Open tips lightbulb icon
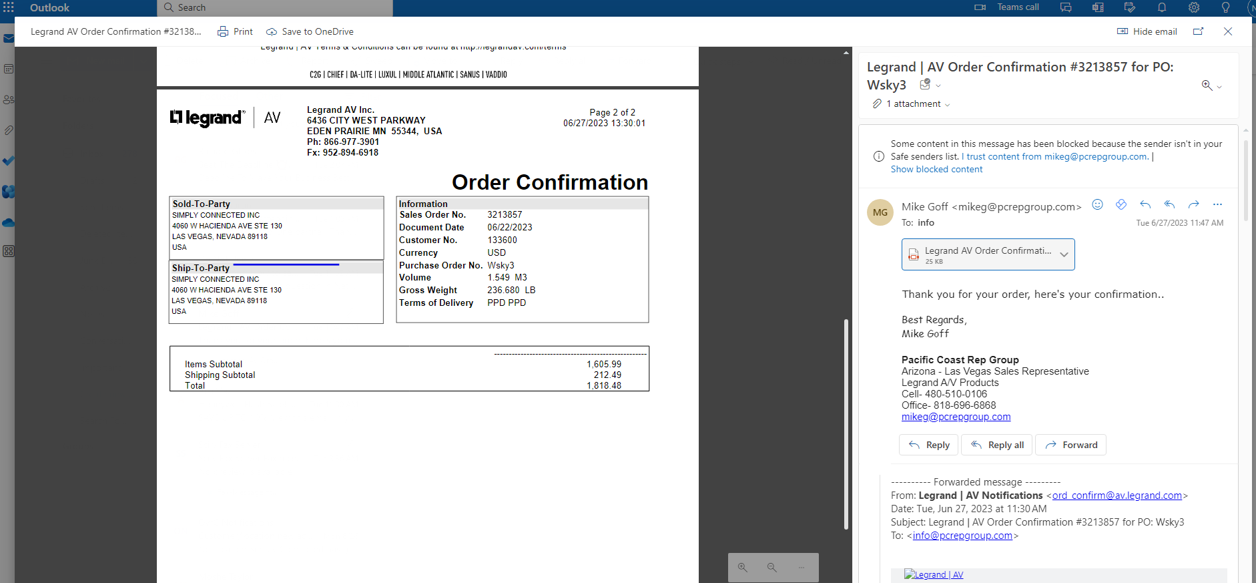Viewport: 1256px width, 583px height. coord(1226,7)
